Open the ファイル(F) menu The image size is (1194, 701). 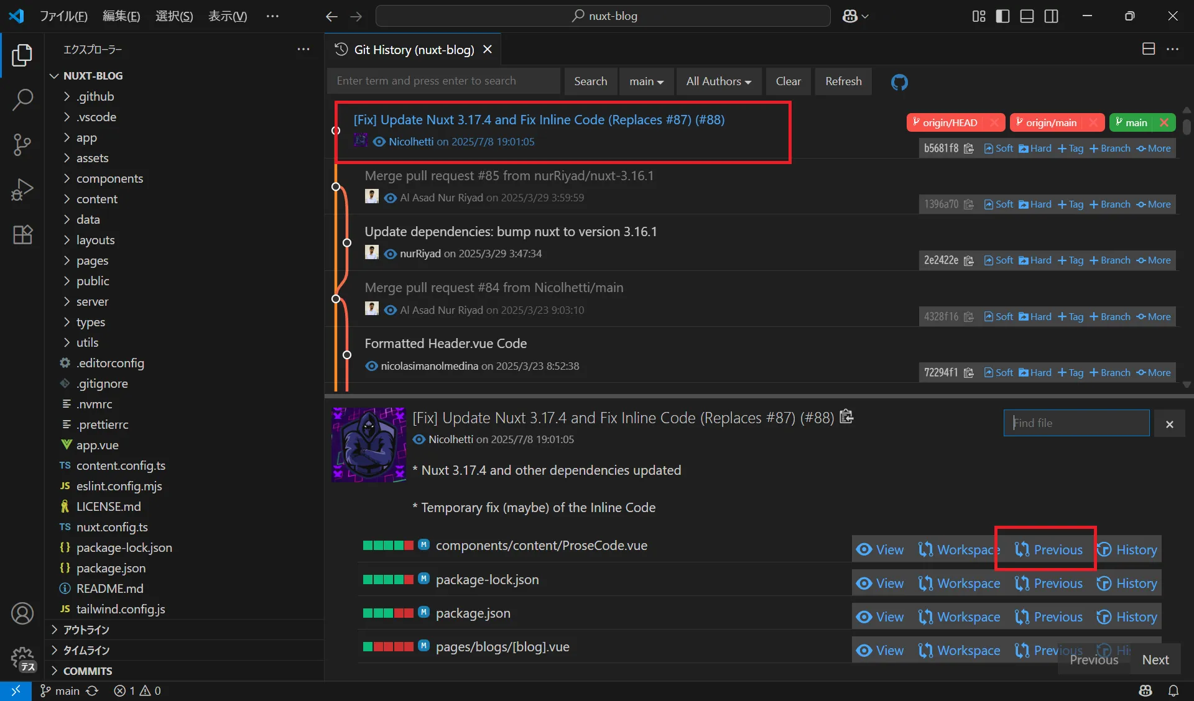(64, 16)
